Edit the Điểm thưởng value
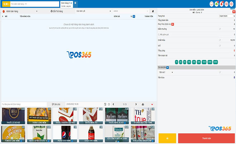The height and width of the screenshot is (144, 236). pyautogui.click(x=220, y=29)
